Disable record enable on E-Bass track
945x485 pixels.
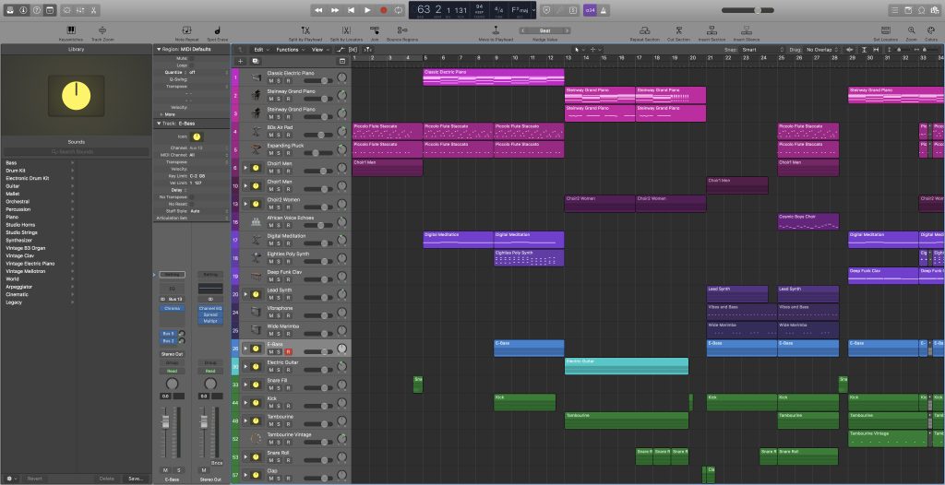coord(288,352)
